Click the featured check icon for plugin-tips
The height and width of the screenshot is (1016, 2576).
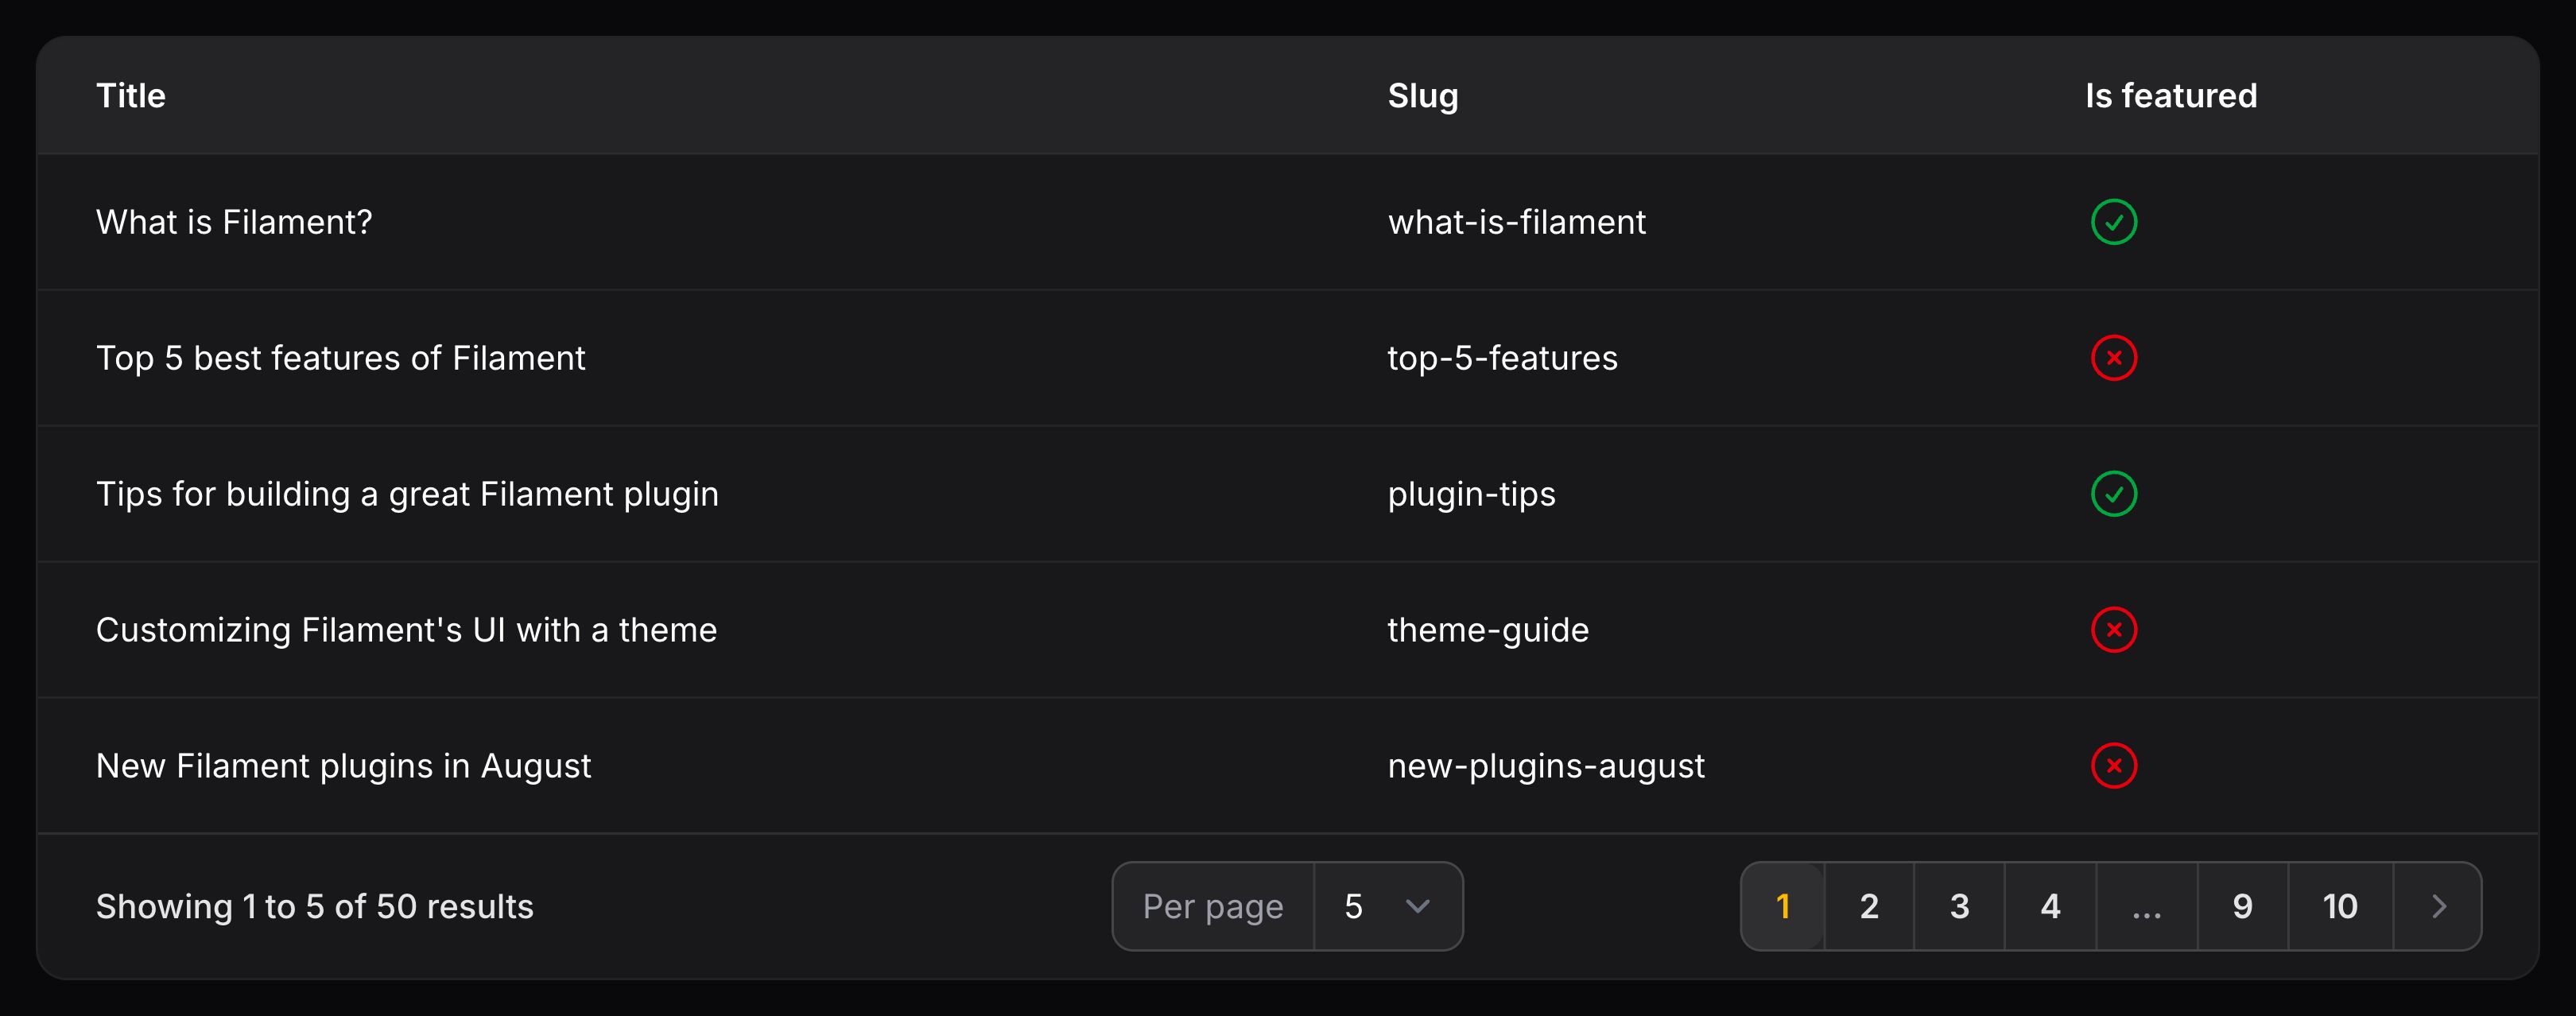[x=2113, y=494]
